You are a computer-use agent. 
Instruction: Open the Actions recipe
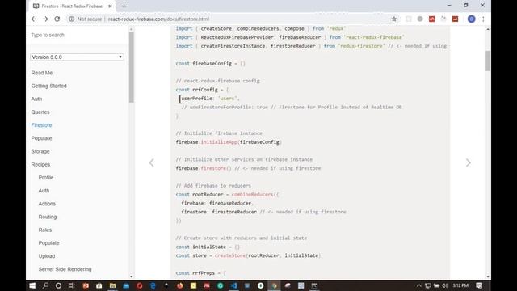point(47,204)
